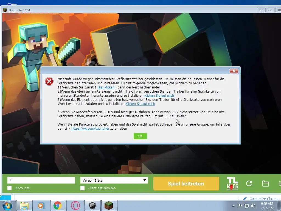281x211 pixels.
Task: Open the Opera browser from the taskbar
Action: coord(75,206)
